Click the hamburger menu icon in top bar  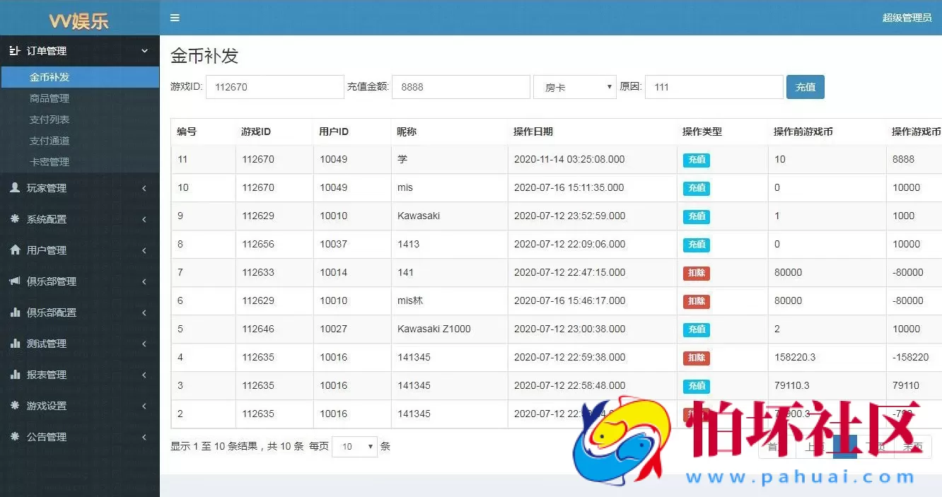[x=175, y=18]
